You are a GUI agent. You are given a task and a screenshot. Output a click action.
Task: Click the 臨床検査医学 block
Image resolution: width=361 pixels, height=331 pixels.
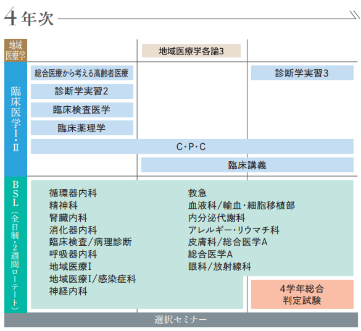82,110
